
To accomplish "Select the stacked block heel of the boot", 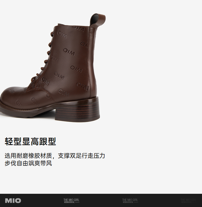I will (x=78, y=110).
